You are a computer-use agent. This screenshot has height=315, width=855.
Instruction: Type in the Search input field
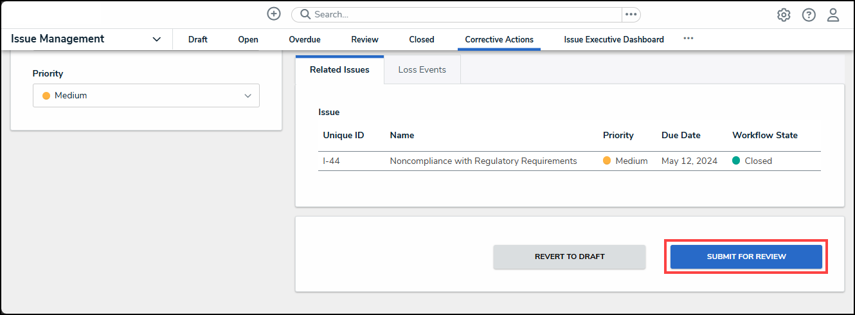[463, 14]
